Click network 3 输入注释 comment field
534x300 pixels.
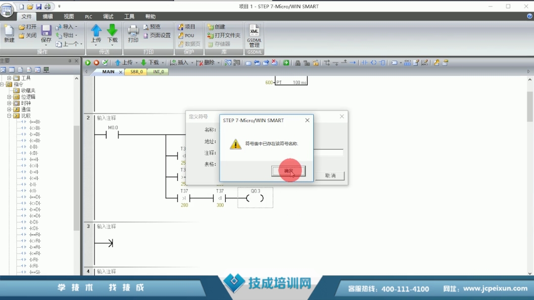(x=106, y=226)
